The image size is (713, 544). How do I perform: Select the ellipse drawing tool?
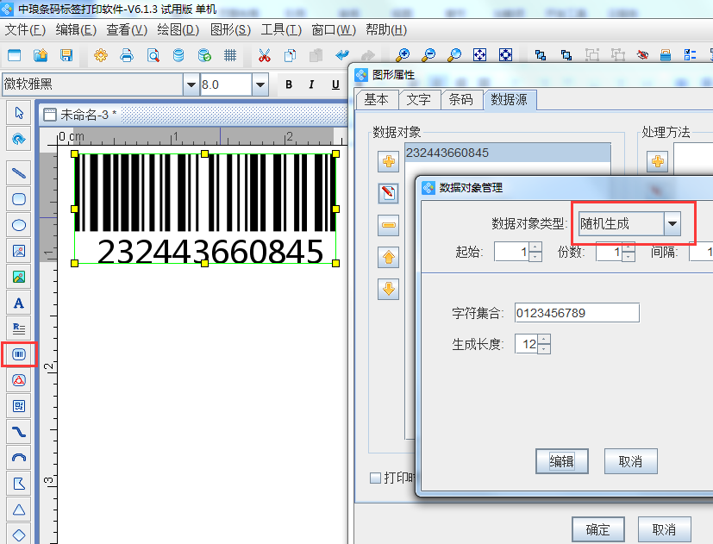(17, 225)
